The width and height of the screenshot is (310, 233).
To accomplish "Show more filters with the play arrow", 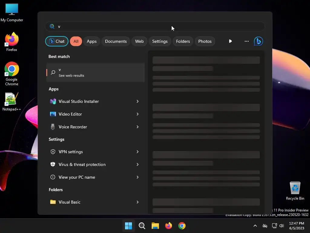I will (x=230, y=41).
